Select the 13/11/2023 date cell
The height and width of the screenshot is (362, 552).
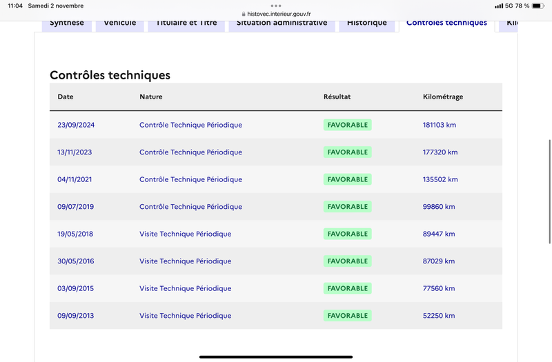point(75,152)
